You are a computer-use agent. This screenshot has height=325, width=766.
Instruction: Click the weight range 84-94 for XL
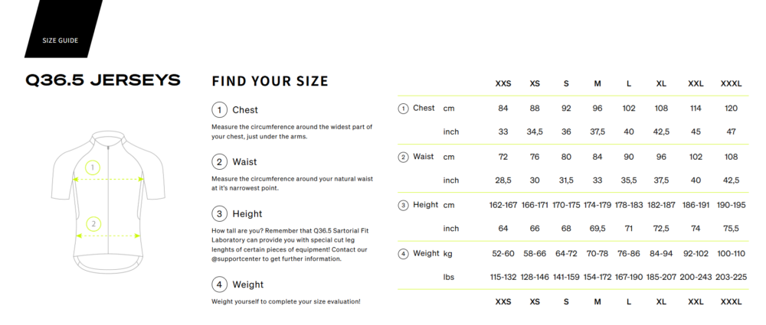click(x=661, y=253)
